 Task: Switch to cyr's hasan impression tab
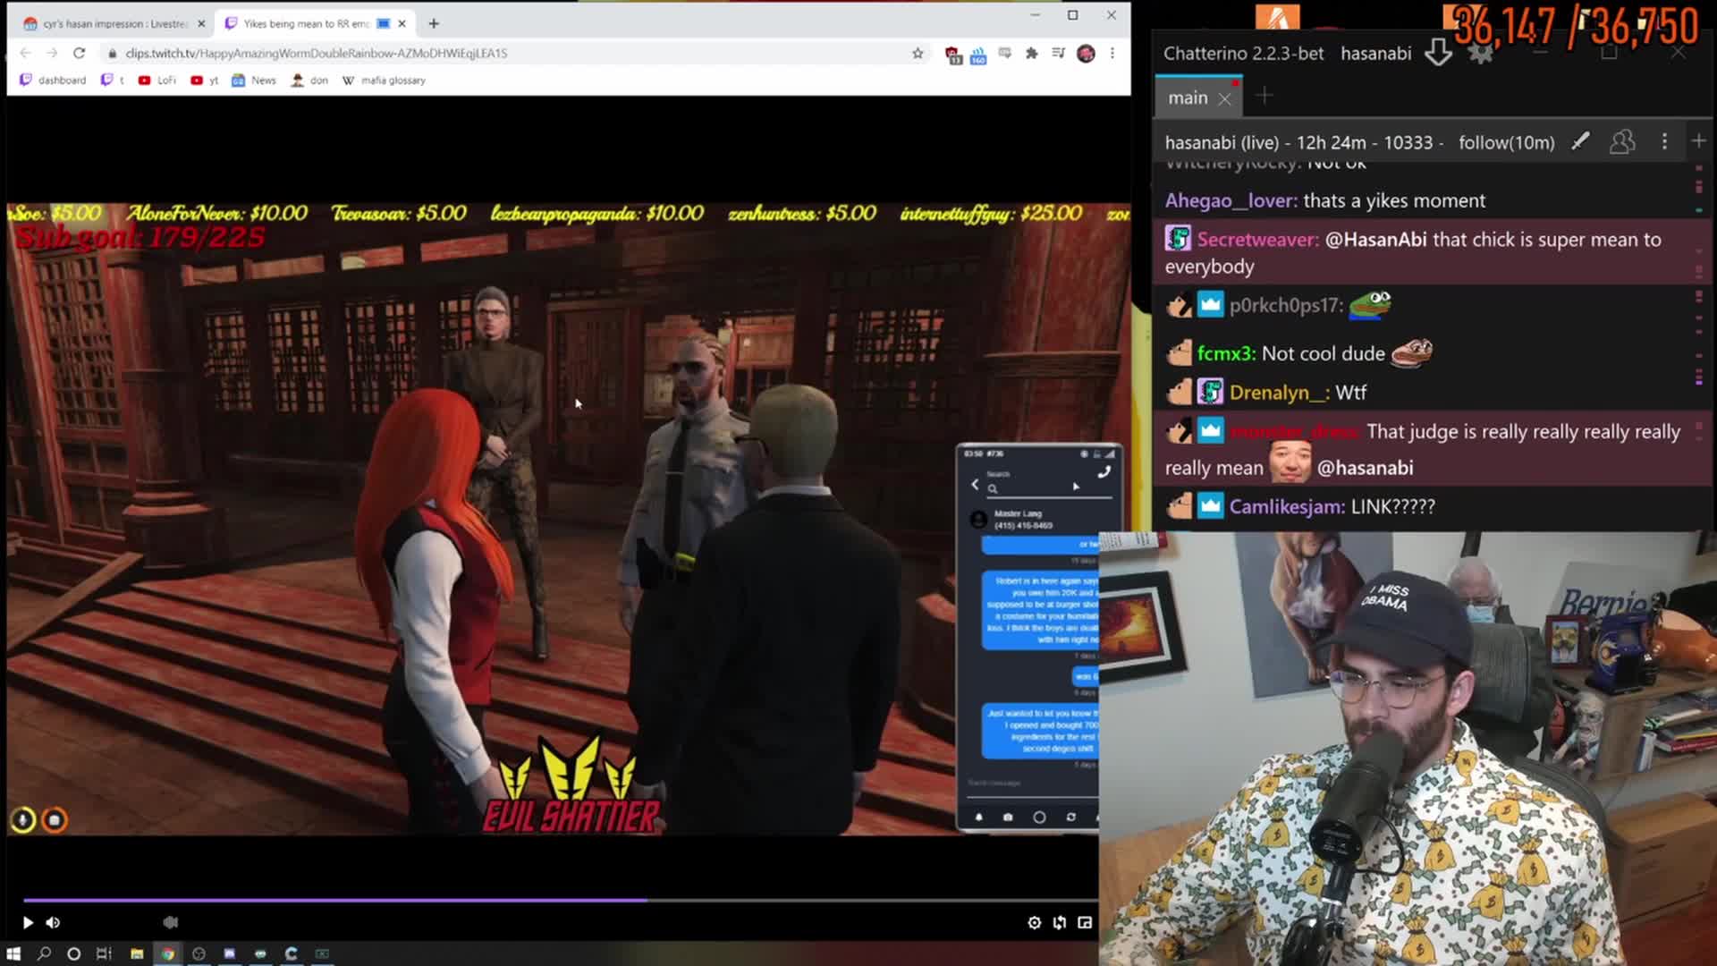coord(114,23)
